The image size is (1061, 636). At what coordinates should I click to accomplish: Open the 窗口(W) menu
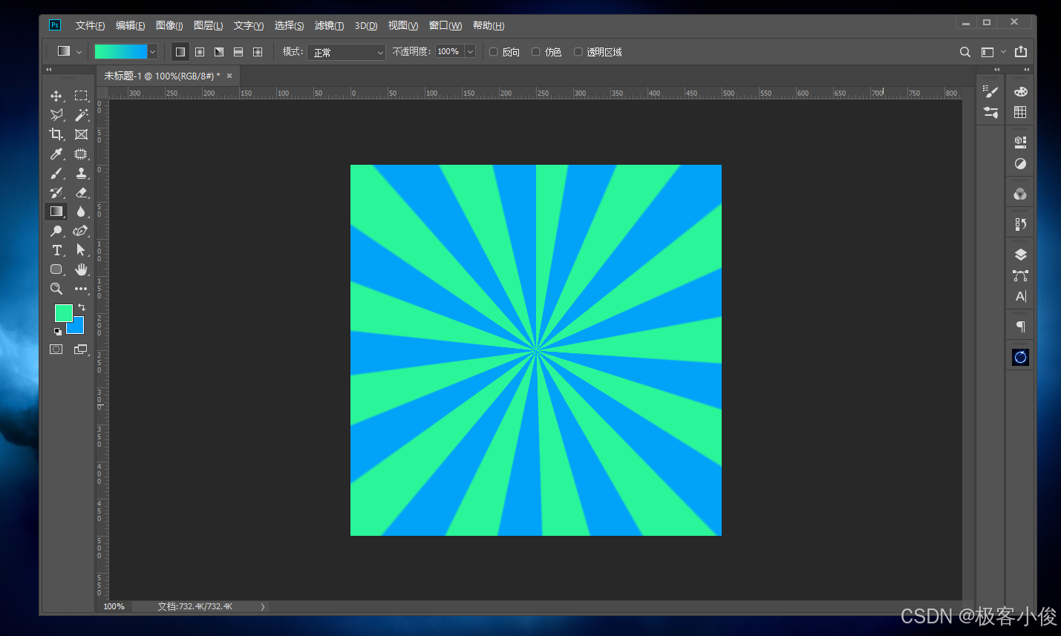[x=445, y=25]
